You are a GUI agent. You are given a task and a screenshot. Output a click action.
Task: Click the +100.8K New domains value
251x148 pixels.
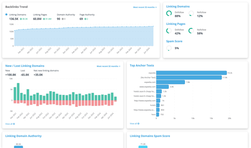(11, 75)
